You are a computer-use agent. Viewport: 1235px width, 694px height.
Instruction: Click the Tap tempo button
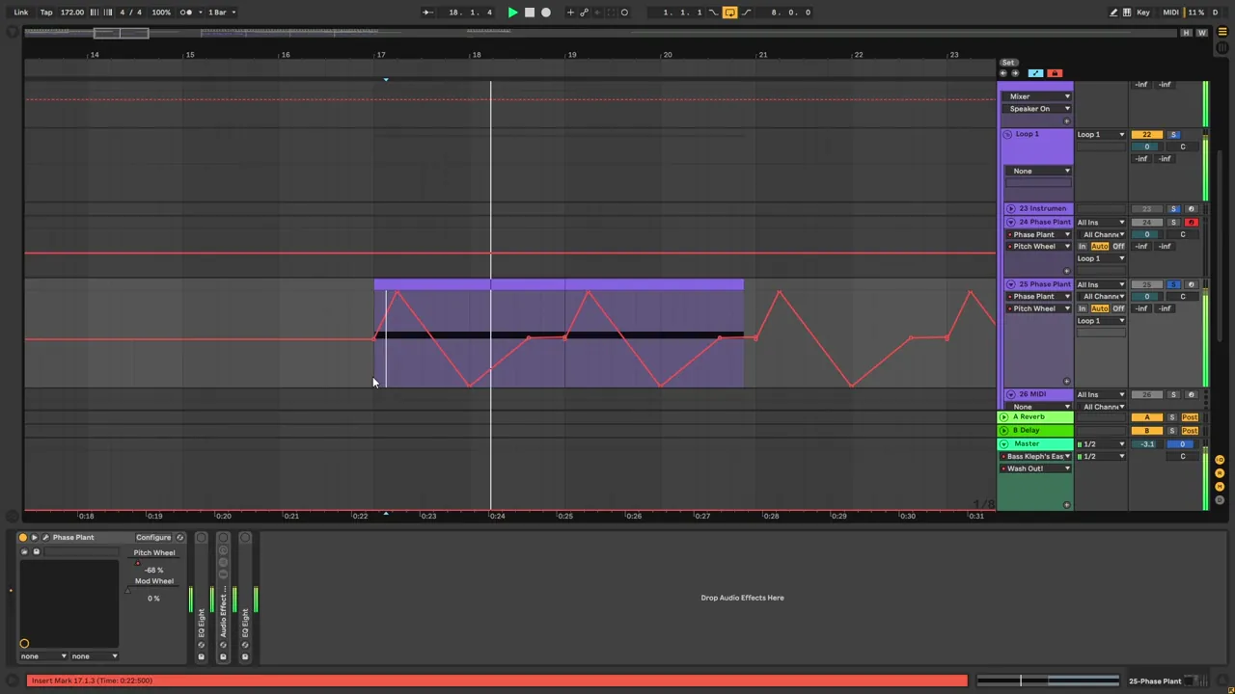pos(46,13)
